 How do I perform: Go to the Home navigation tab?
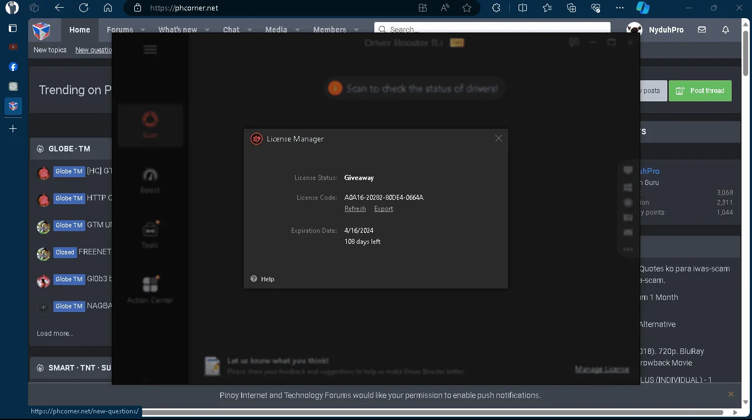80,30
